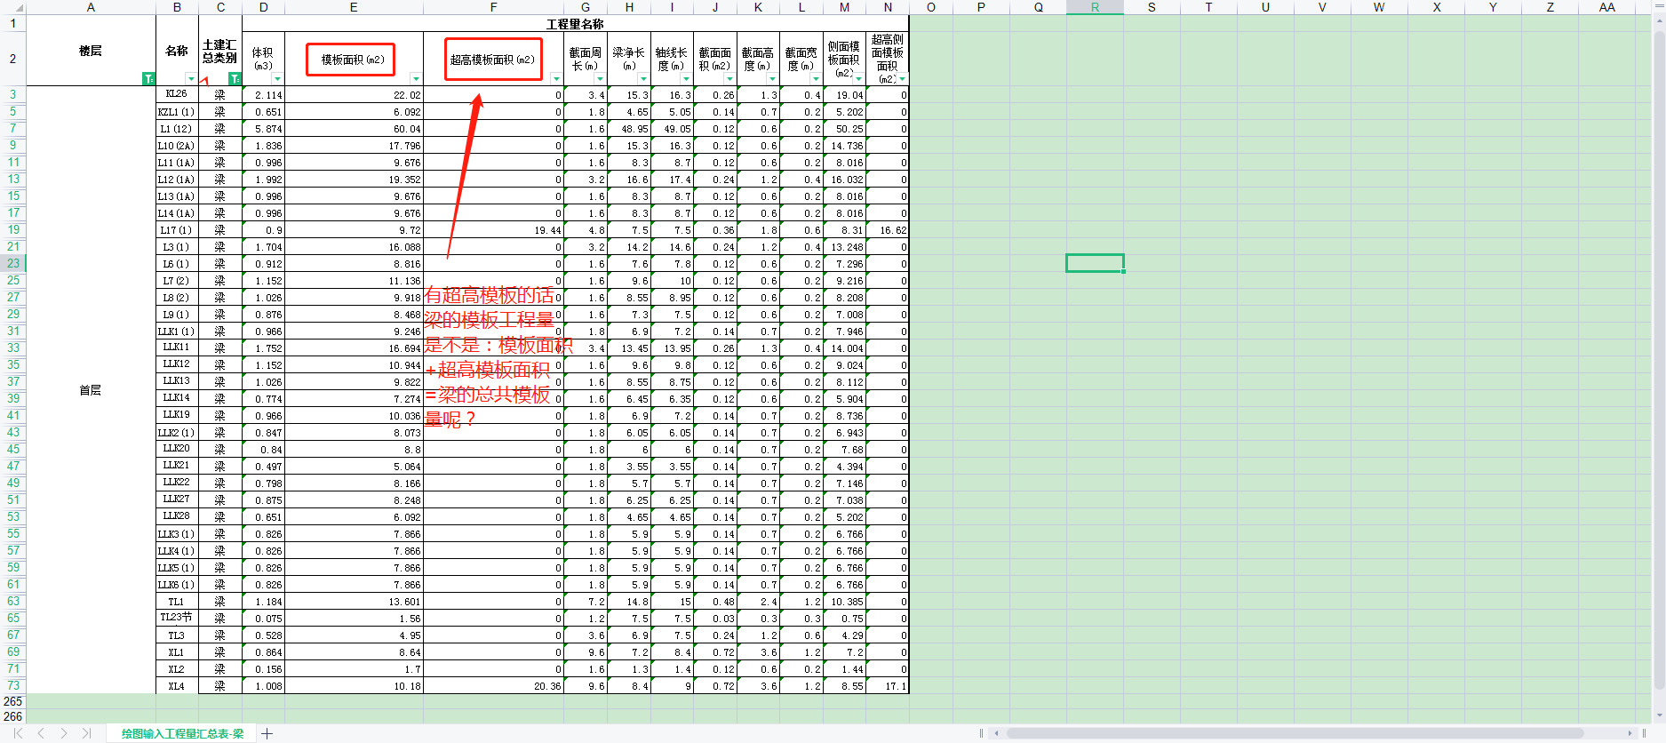
Task: Open filter dropdown for 侧面模板面积(m2) column
Action: [x=858, y=79]
